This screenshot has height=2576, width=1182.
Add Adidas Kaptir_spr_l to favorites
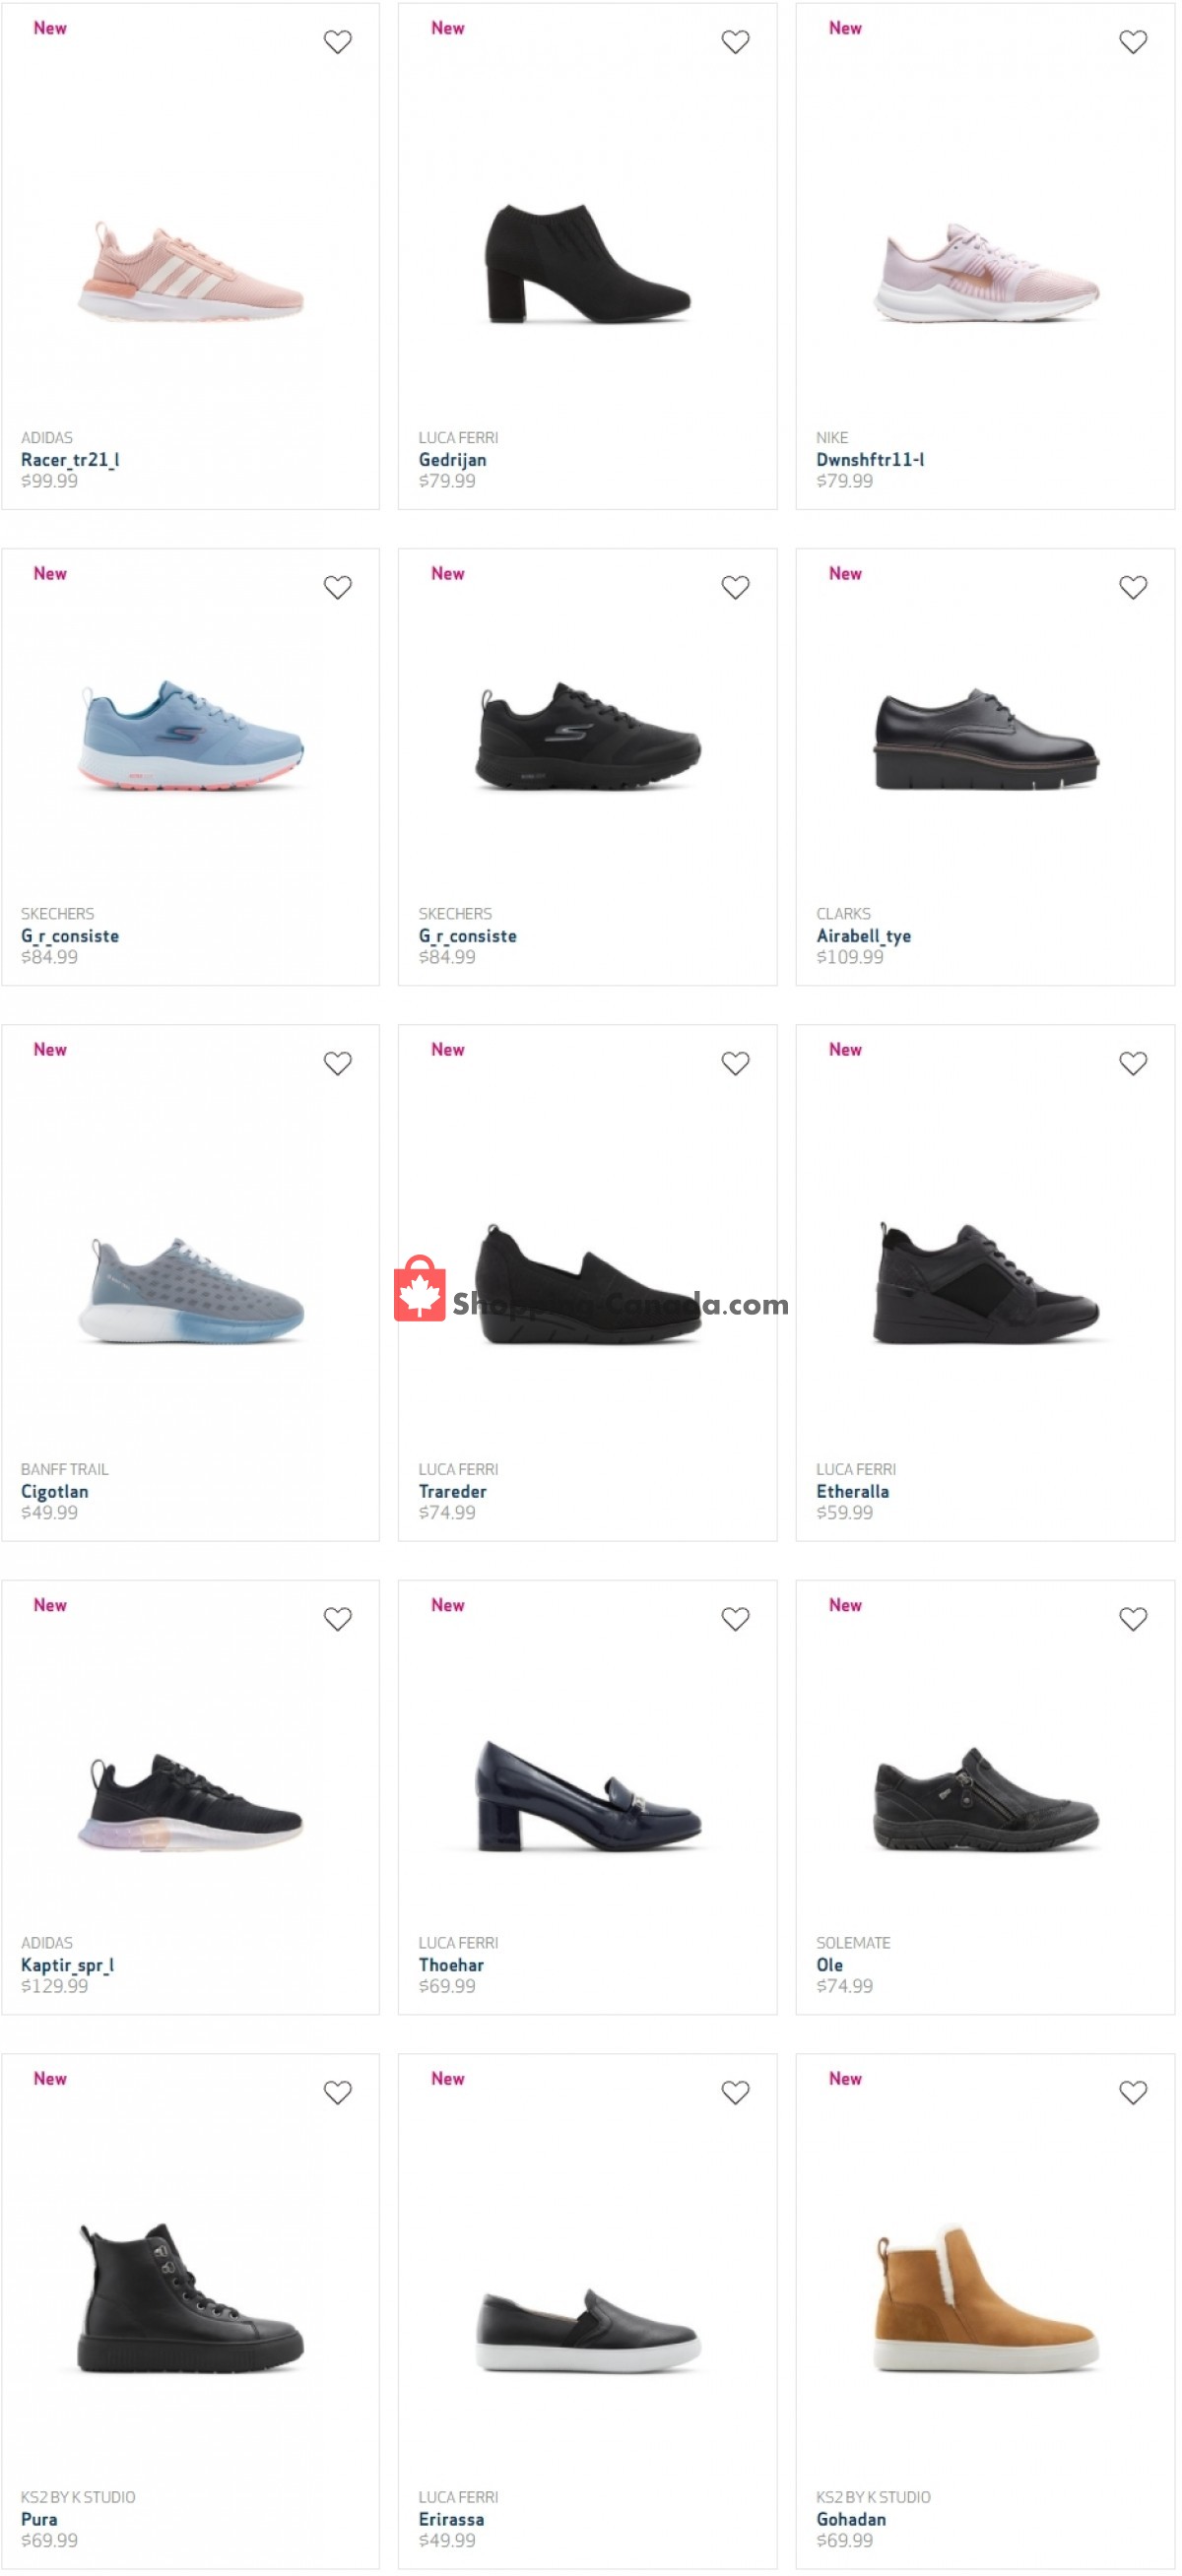click(338, 1620)
